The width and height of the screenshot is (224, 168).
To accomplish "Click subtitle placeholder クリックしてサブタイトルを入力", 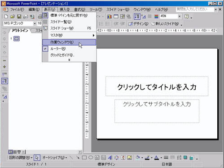I will point(157,111).
